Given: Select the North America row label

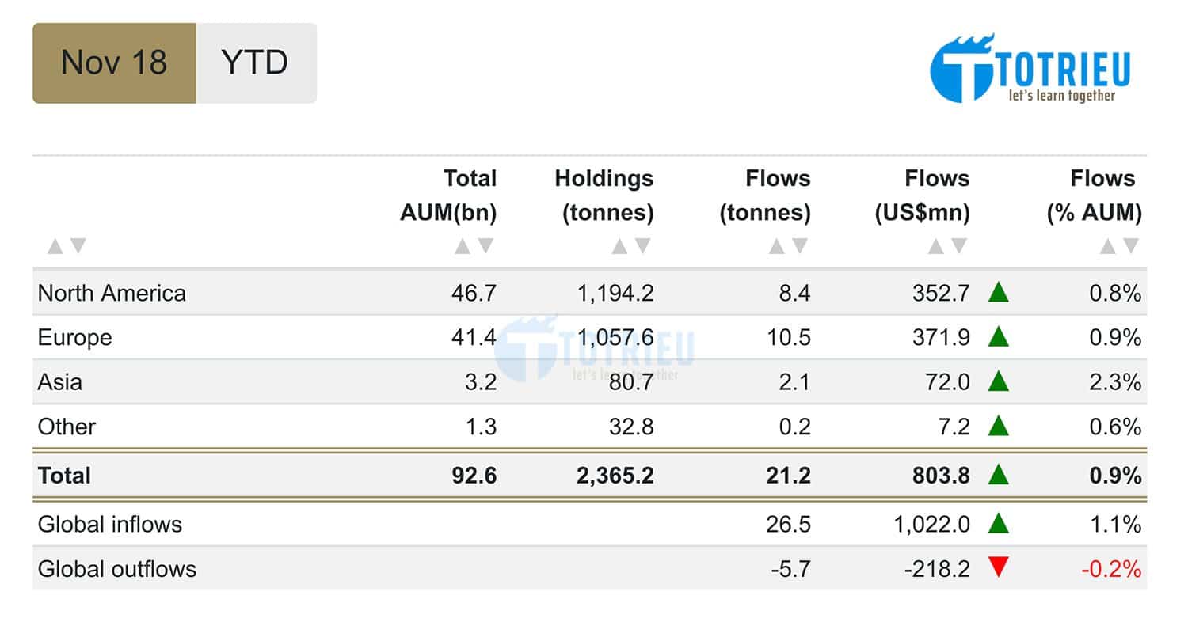Looking at the screenshot, I should click(x=112, y=294).
